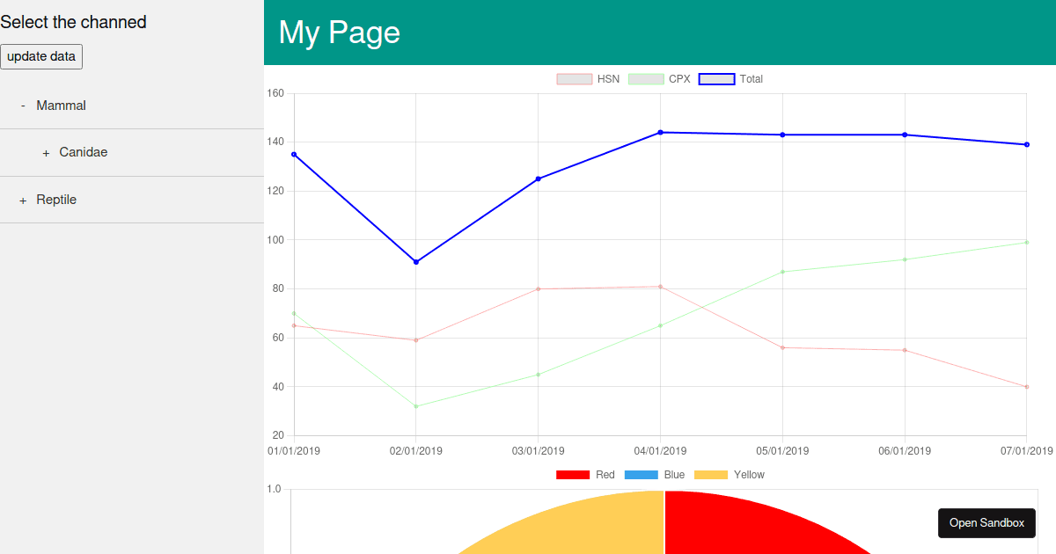The image size is (1056, 554).
Task: Click the Blue legend color swatch
Action: 641,475
